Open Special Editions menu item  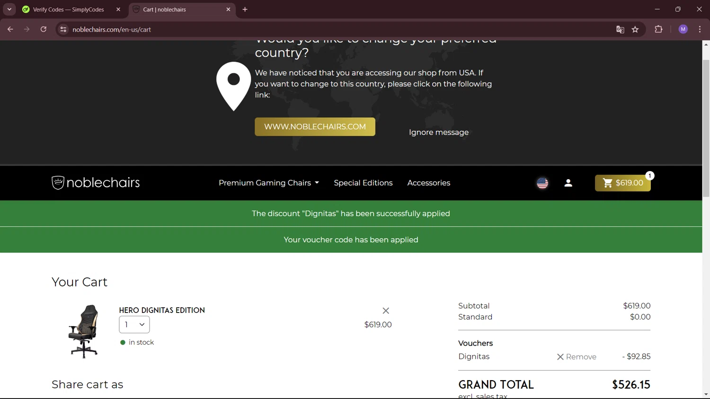click(x=363, y=183)
